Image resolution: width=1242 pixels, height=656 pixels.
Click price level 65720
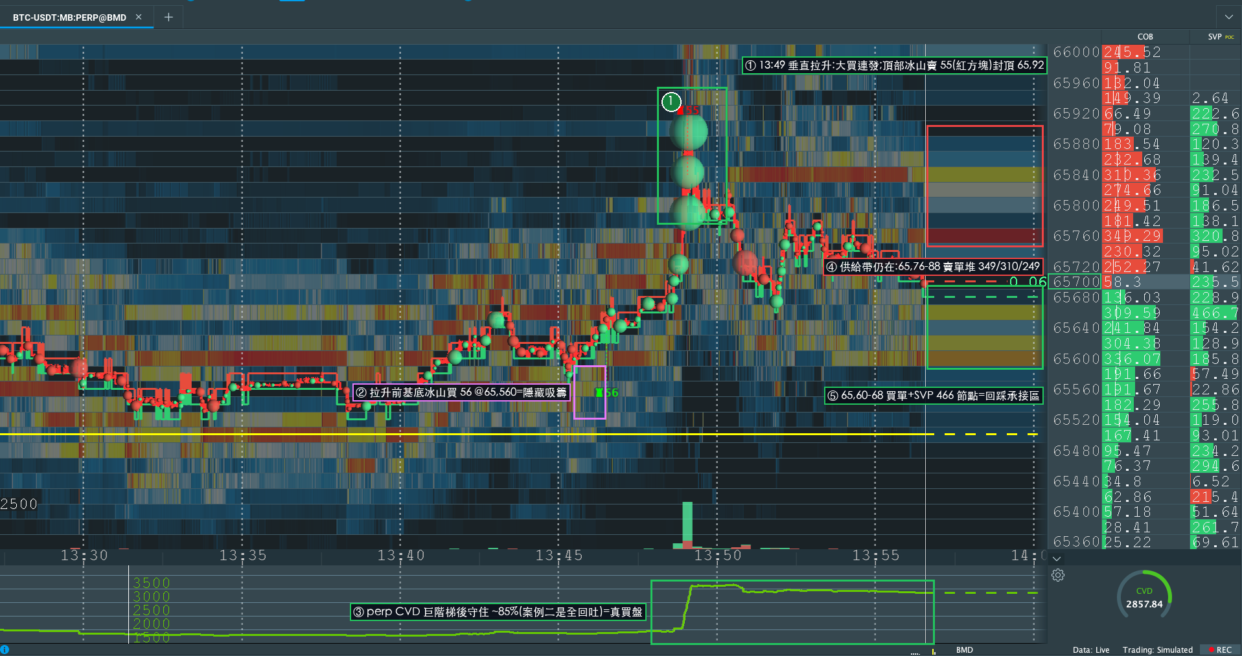pyautogui.click(x=1076, y=267)
